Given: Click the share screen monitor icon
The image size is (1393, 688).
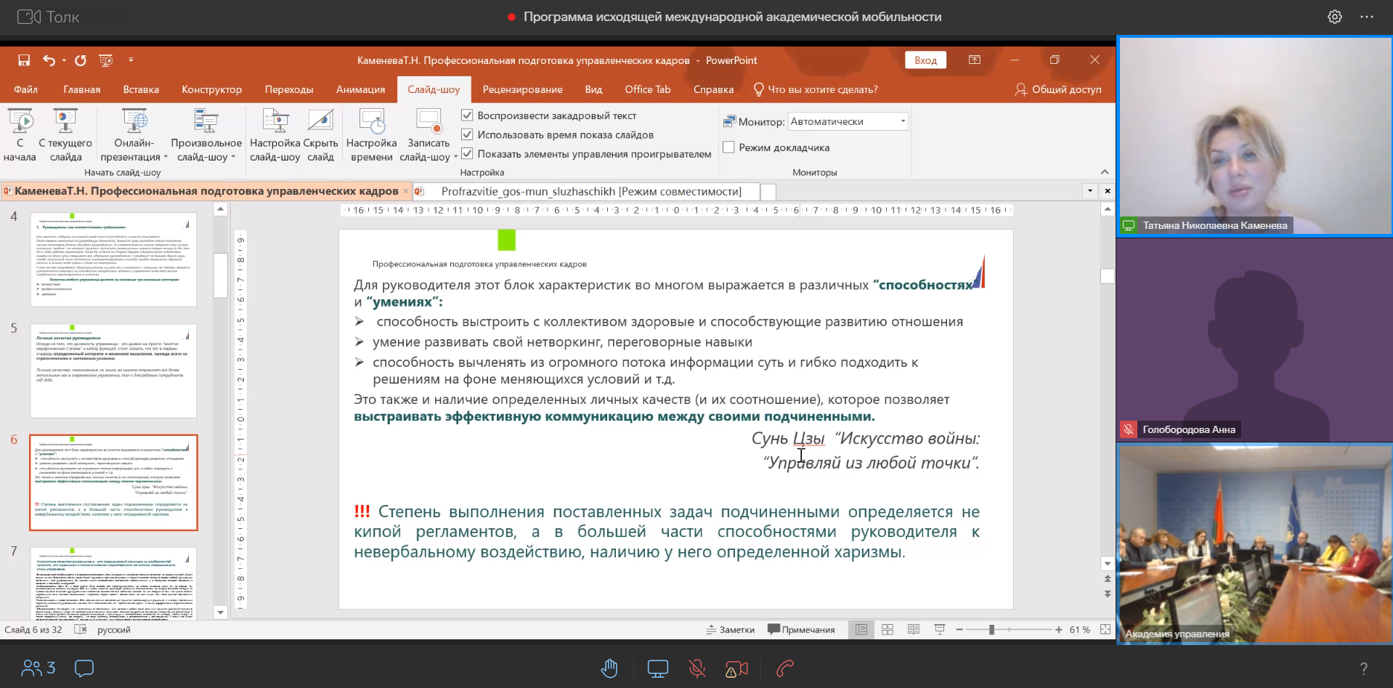Looking at the screenshot, I should pyautogui.click(x=657, y=668).
